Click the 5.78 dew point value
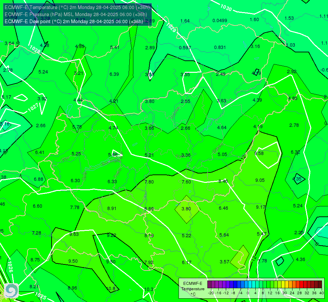Viewport: 328px width, 302px height. point(77,127)
